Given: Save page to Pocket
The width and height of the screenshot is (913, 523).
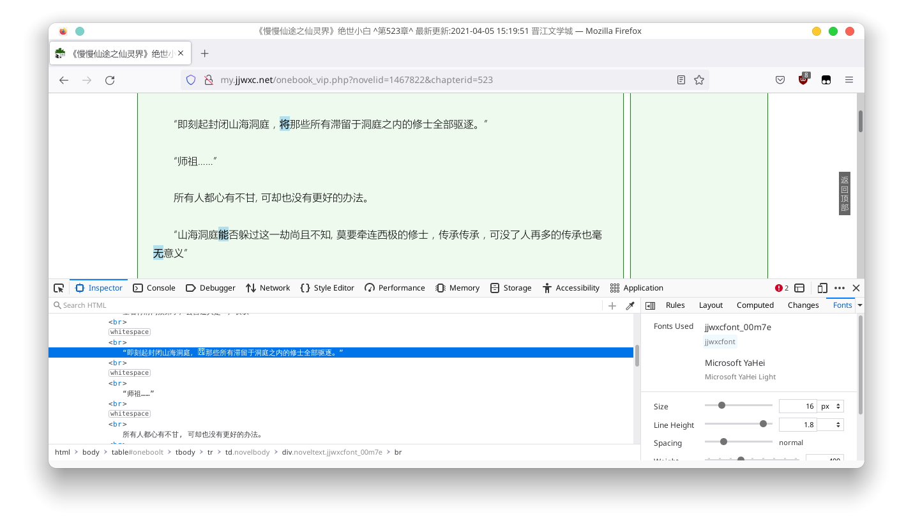Looking at the screenshot, I should coord(780,80).
